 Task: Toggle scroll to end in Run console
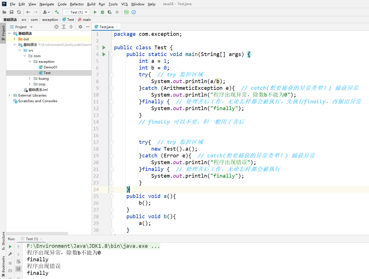point(18,269)
